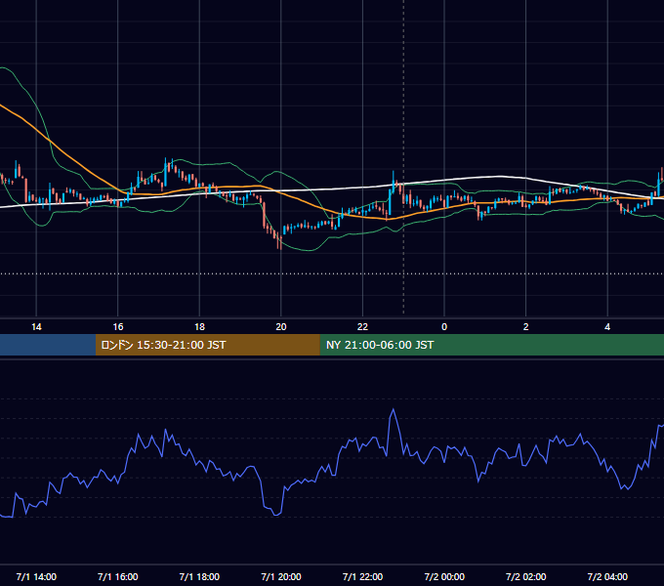Click the 18 hour axis label
Screen dimensions: 664x586
tap(199, 327)
